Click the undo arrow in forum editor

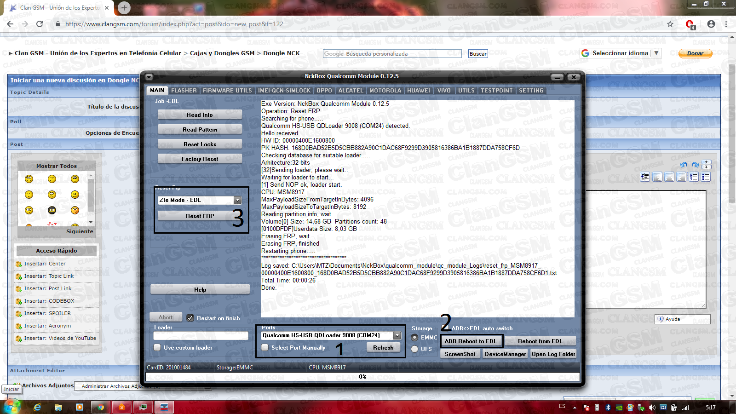tap(684, 165)
